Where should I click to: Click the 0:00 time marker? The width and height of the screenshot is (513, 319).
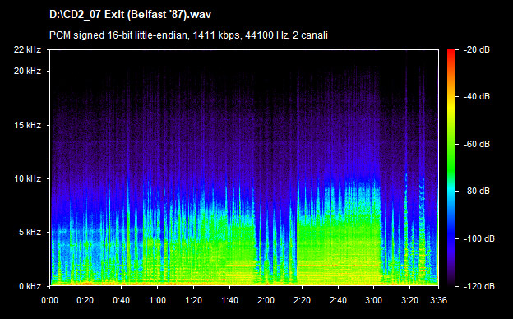pyautogui.click(x=49, y=300)
